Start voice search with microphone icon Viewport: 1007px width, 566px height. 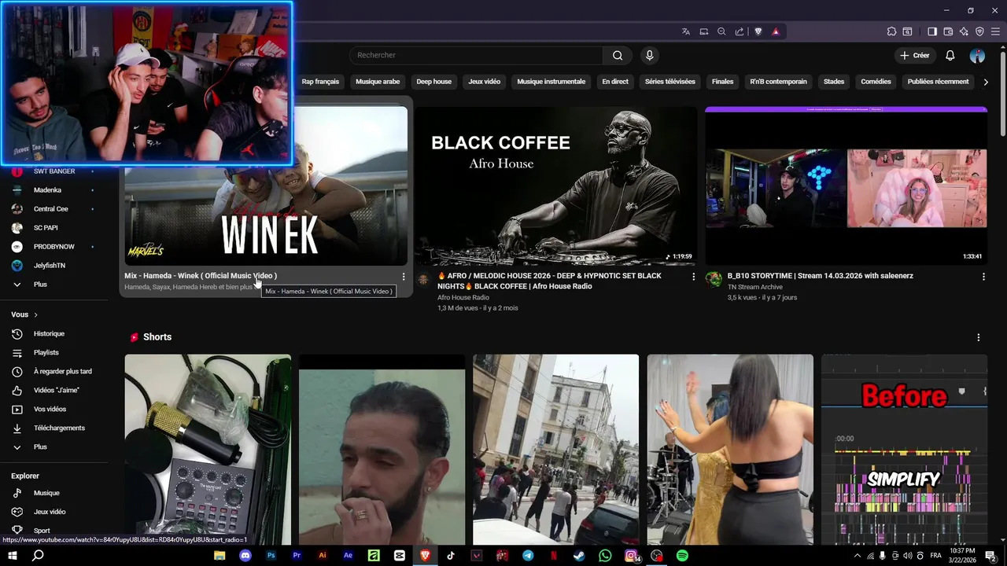(649, 55)
